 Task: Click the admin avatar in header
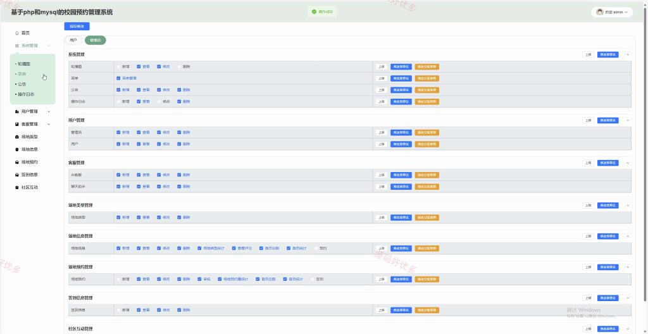[600, 12]
